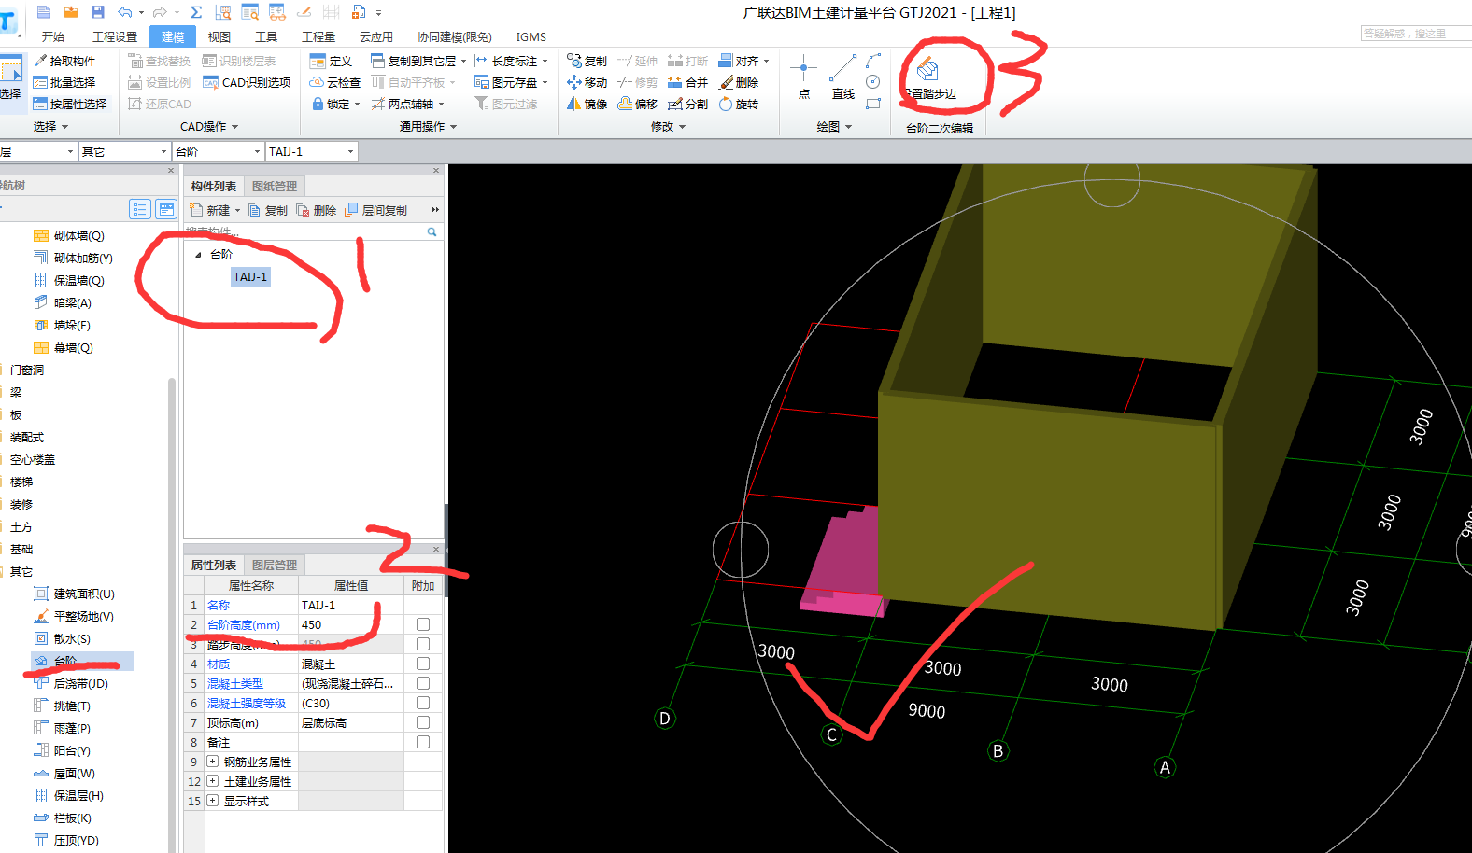The width and height of the screenshot is (1472, 853).
Task: Open the 复制到其它层 dropdown arrow
Action: 463,61
